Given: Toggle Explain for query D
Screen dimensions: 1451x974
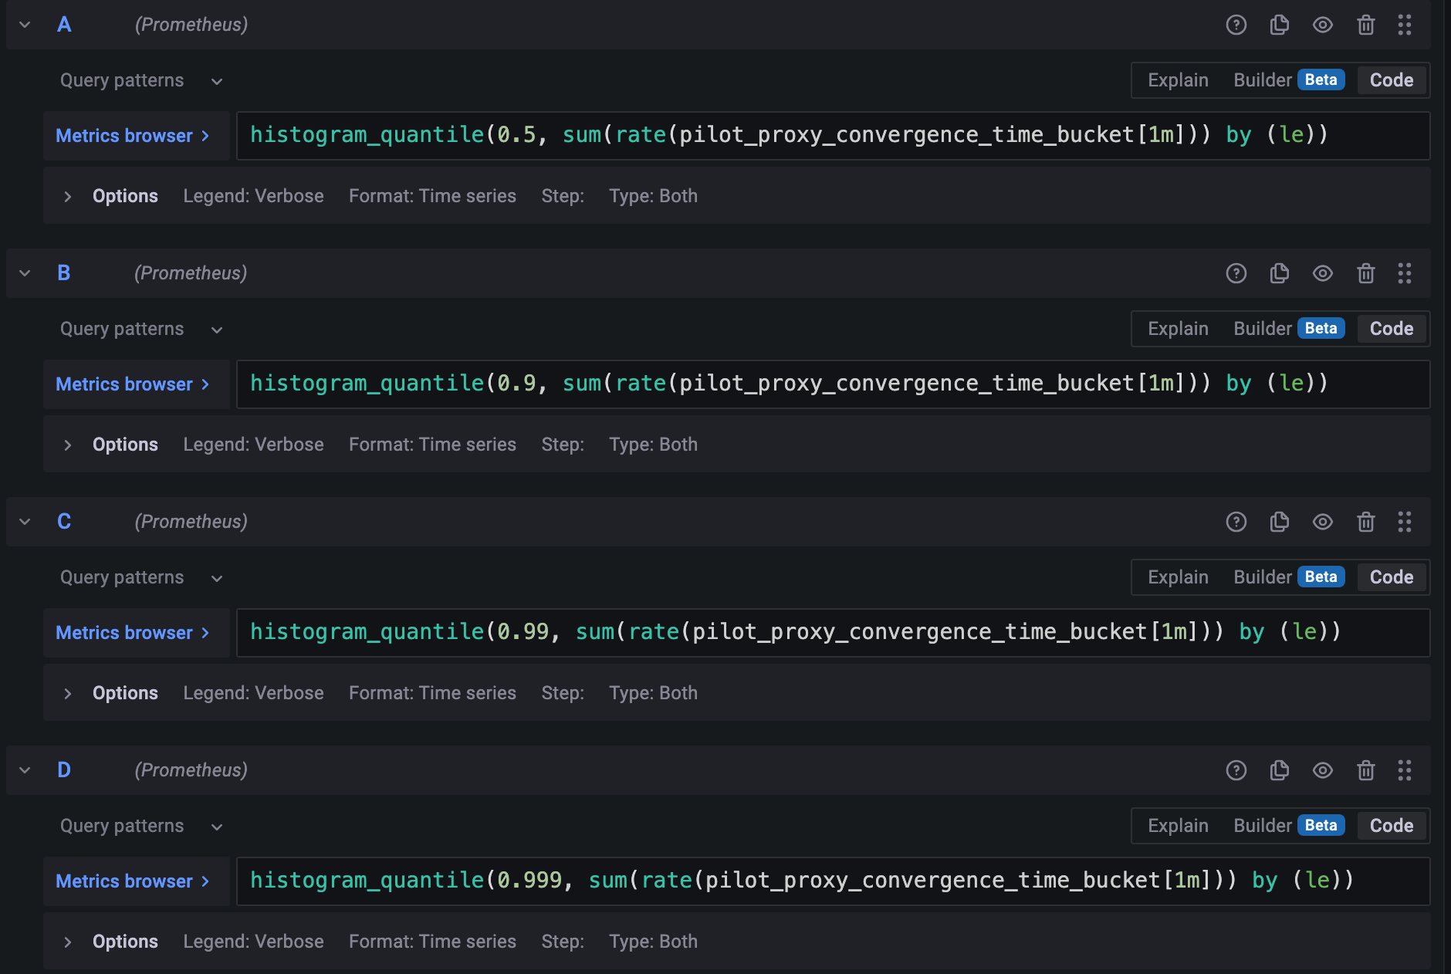Looking at the screenshot, I should 1178,826.
